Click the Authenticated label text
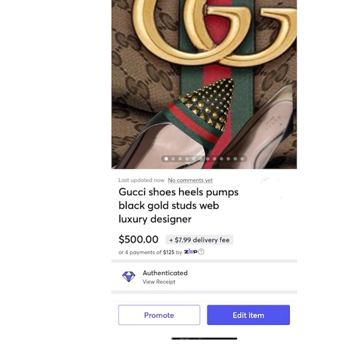 coord(165,273)
